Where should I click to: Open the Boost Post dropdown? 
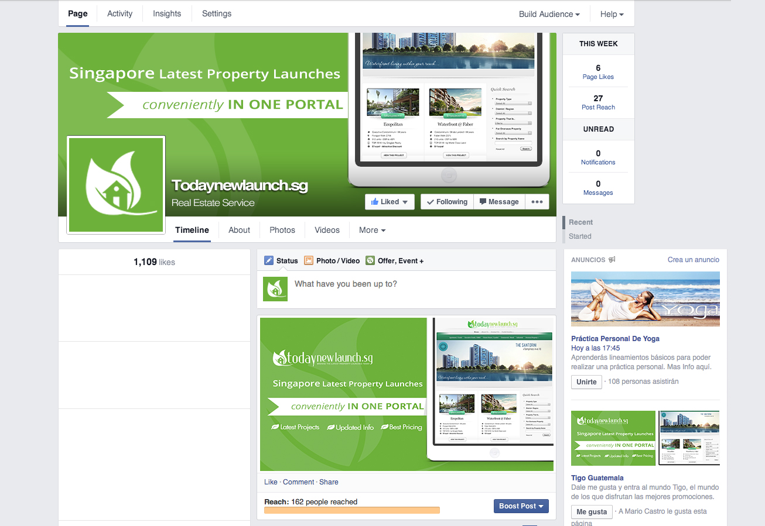point(521,506)
